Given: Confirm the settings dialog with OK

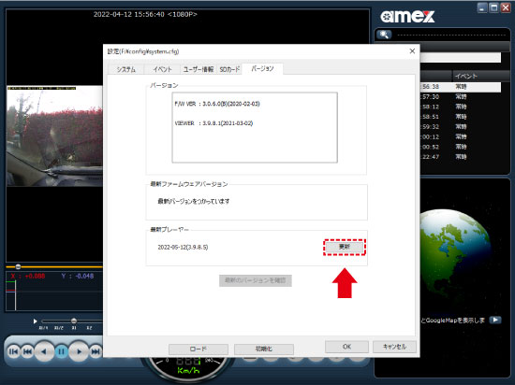Looking at the screenshot, I should (346, 347).
